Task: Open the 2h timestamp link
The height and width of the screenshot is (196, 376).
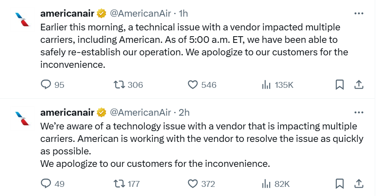Action: coord(184,112)
